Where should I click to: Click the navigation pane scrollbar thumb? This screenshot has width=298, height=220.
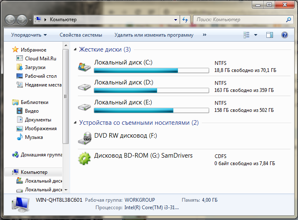pos(65,96)
